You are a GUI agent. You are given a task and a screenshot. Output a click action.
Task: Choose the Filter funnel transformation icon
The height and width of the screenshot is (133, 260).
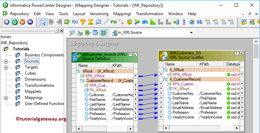[83, 22]
